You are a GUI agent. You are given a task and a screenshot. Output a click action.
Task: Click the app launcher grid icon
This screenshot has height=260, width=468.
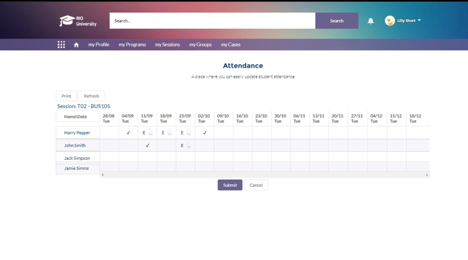pos(61,45)
